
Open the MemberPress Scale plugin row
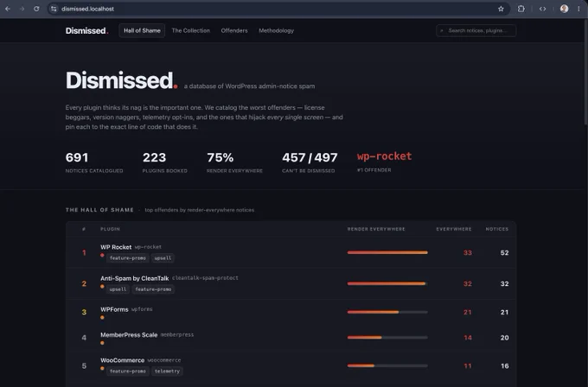(x=291, y=338)
